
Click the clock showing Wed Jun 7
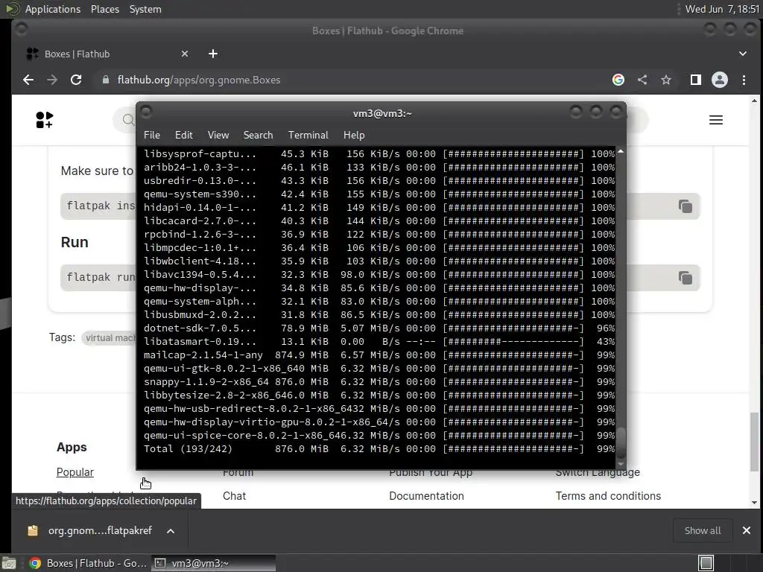(722, 9)
